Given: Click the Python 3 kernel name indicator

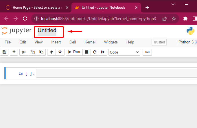Looking at the screenshot, I should [187, 42].
